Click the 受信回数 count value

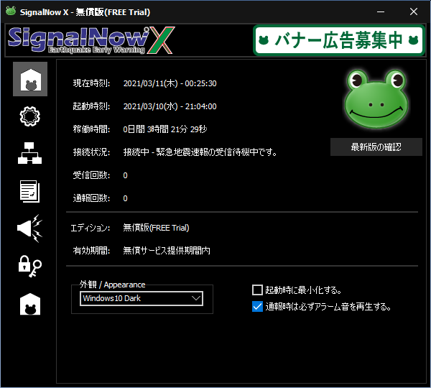[125, 175]
